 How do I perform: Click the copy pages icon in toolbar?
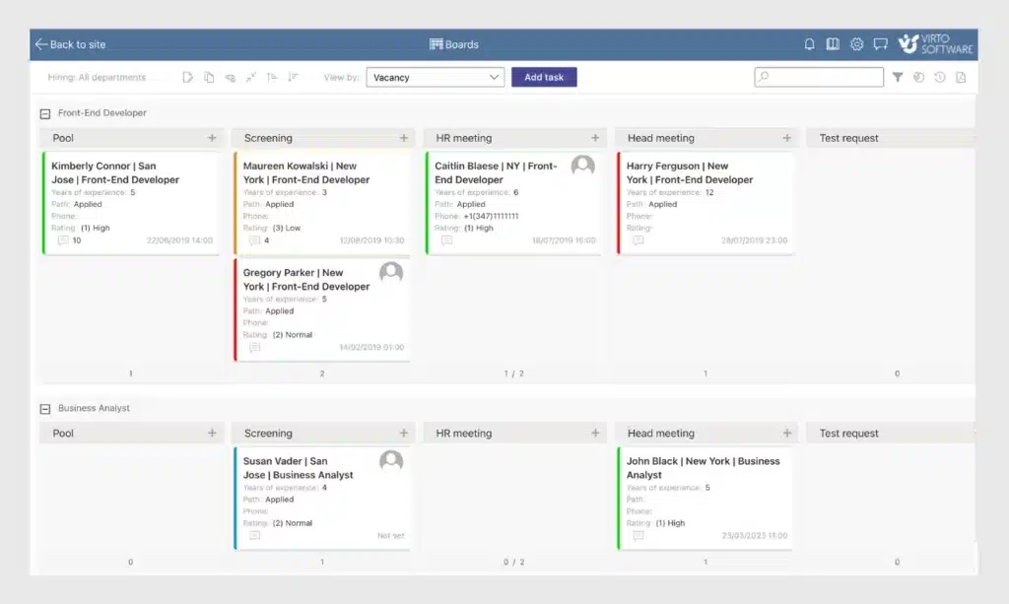[209, 77]
